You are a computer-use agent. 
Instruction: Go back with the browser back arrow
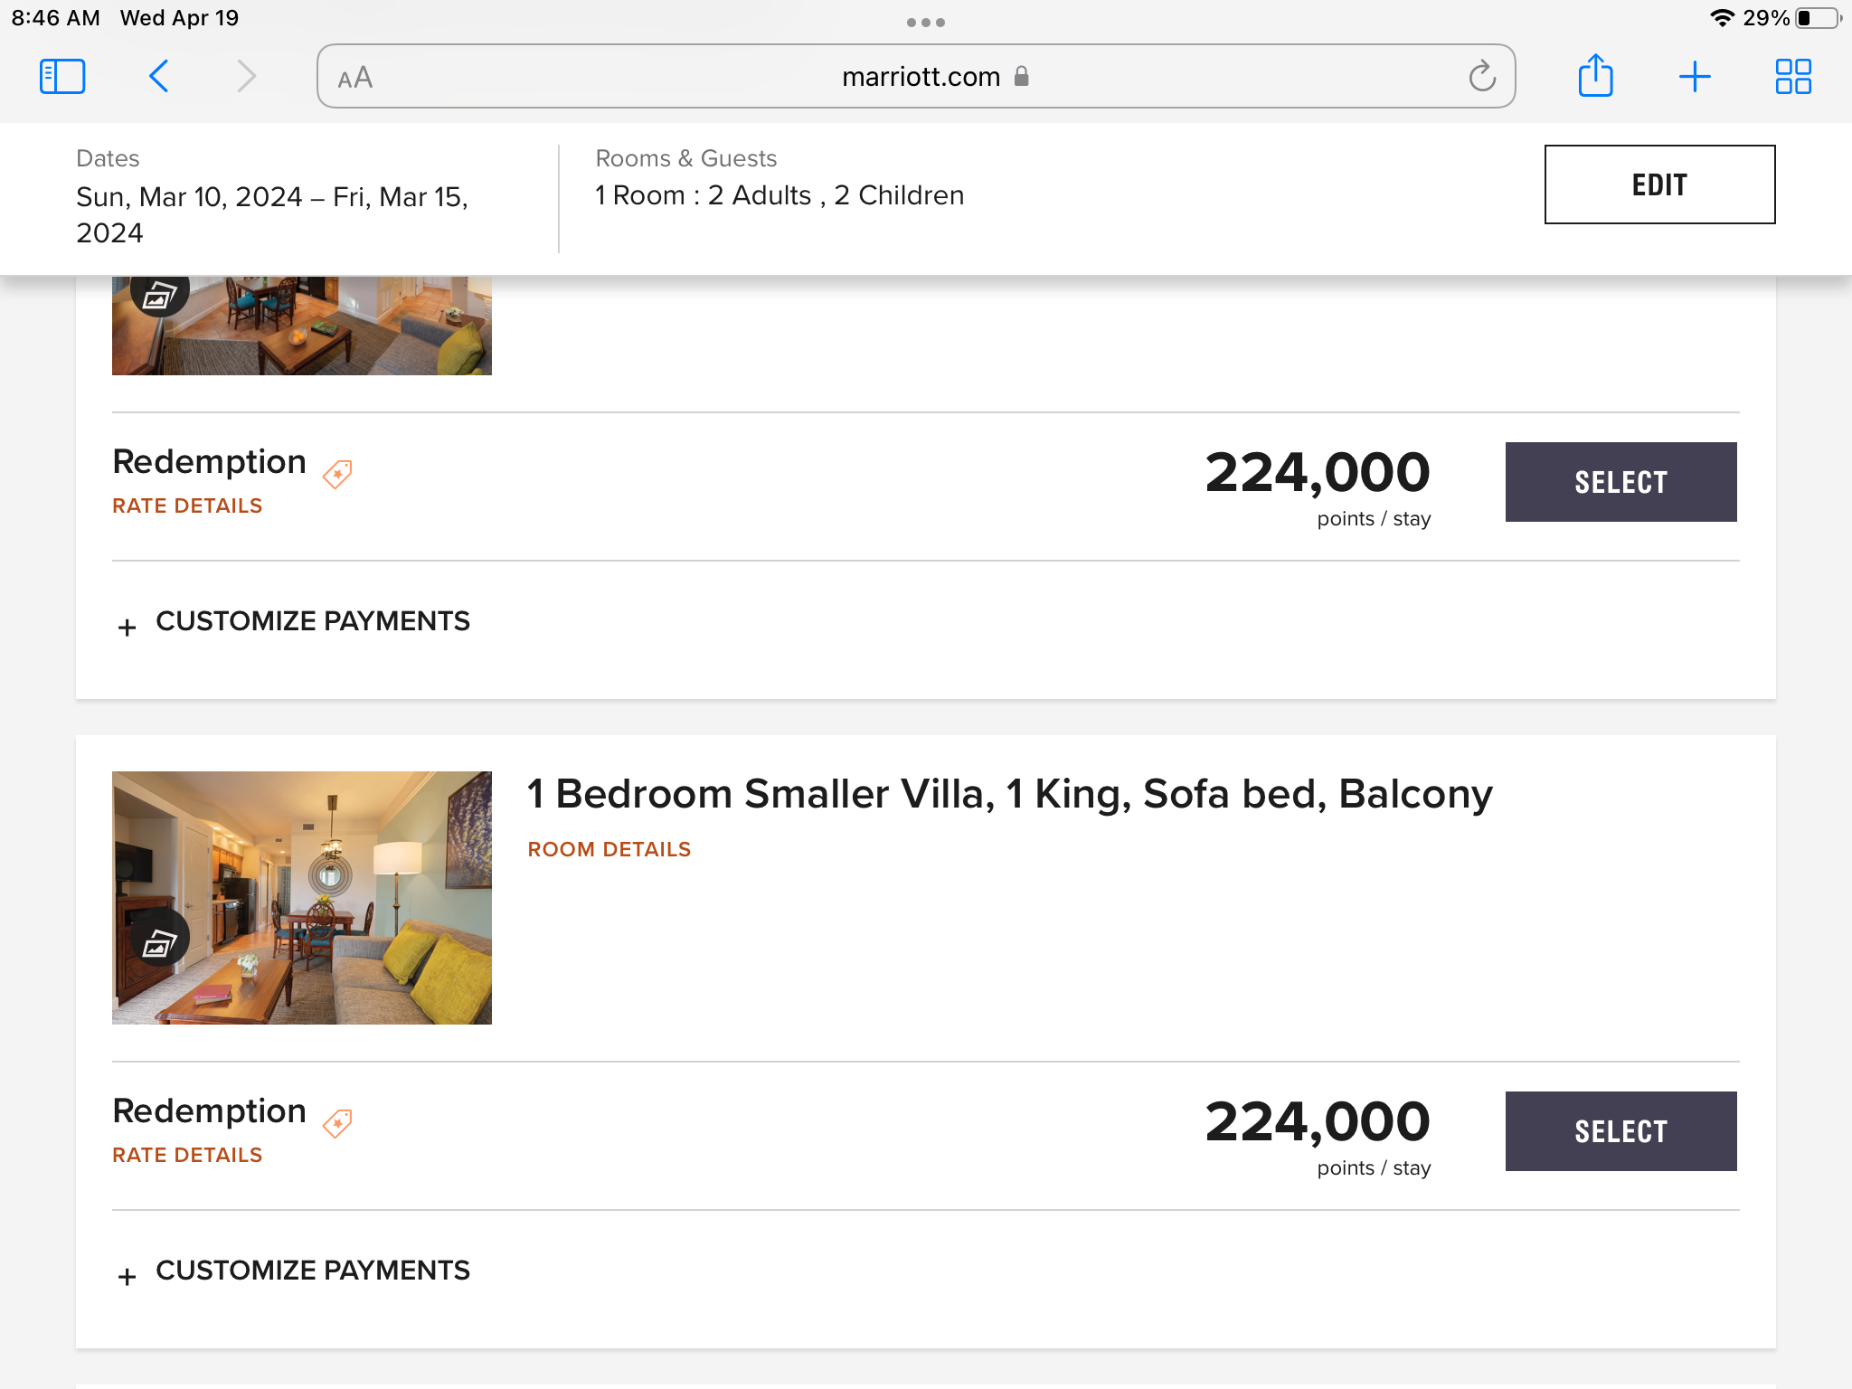(x=158, y=76)
